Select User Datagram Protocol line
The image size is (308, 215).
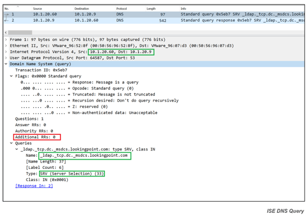coord(73,58)
